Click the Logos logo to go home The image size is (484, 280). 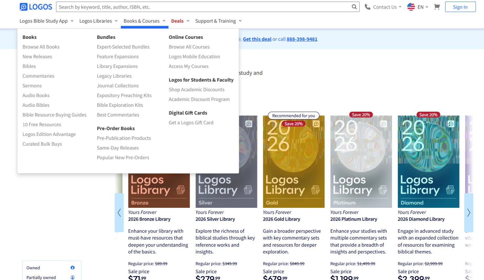point(35,7)
